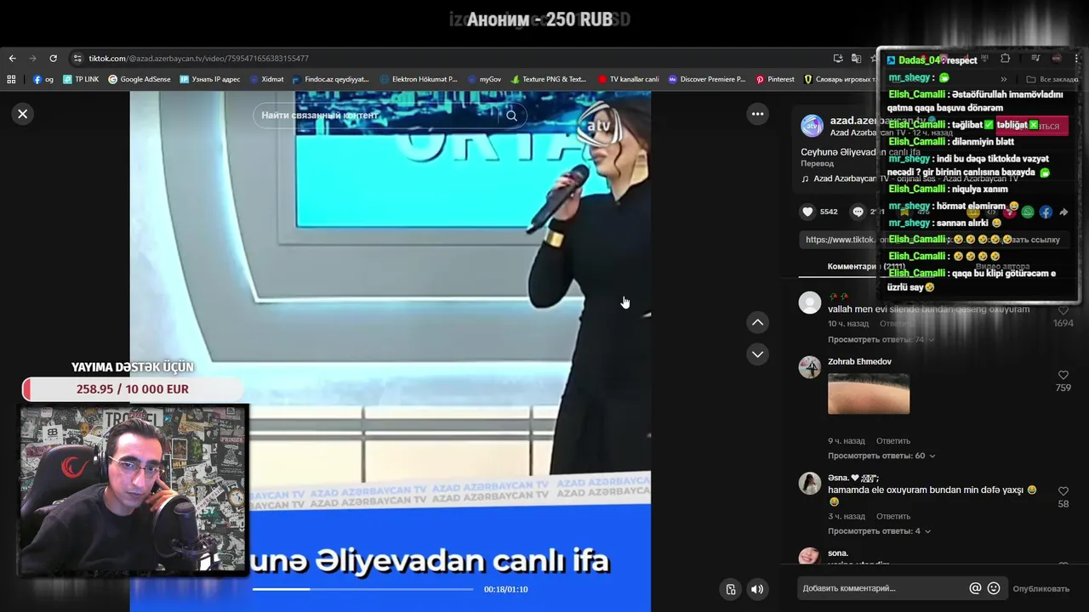Click the video progress bar
This screenshot has width=1089, height=612.
click(362, 589)
